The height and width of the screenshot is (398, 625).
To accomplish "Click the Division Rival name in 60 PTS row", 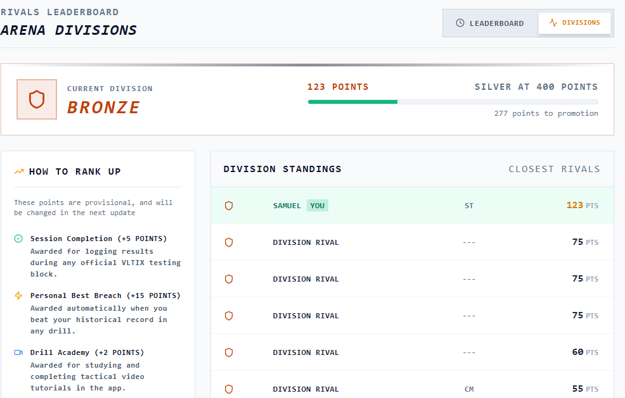I will tap(306, 352).
